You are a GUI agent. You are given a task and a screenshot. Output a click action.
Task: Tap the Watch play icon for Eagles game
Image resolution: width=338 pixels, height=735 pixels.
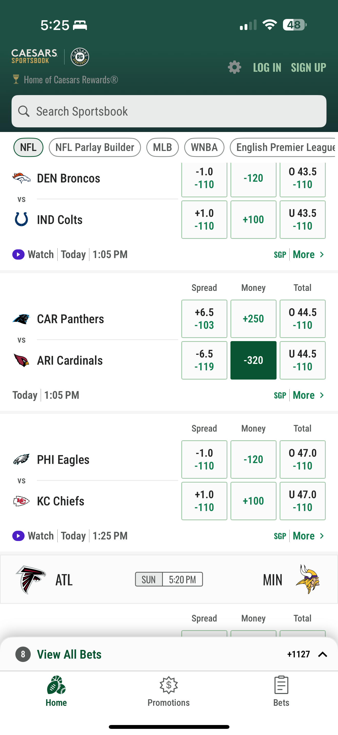click(18, 536)
